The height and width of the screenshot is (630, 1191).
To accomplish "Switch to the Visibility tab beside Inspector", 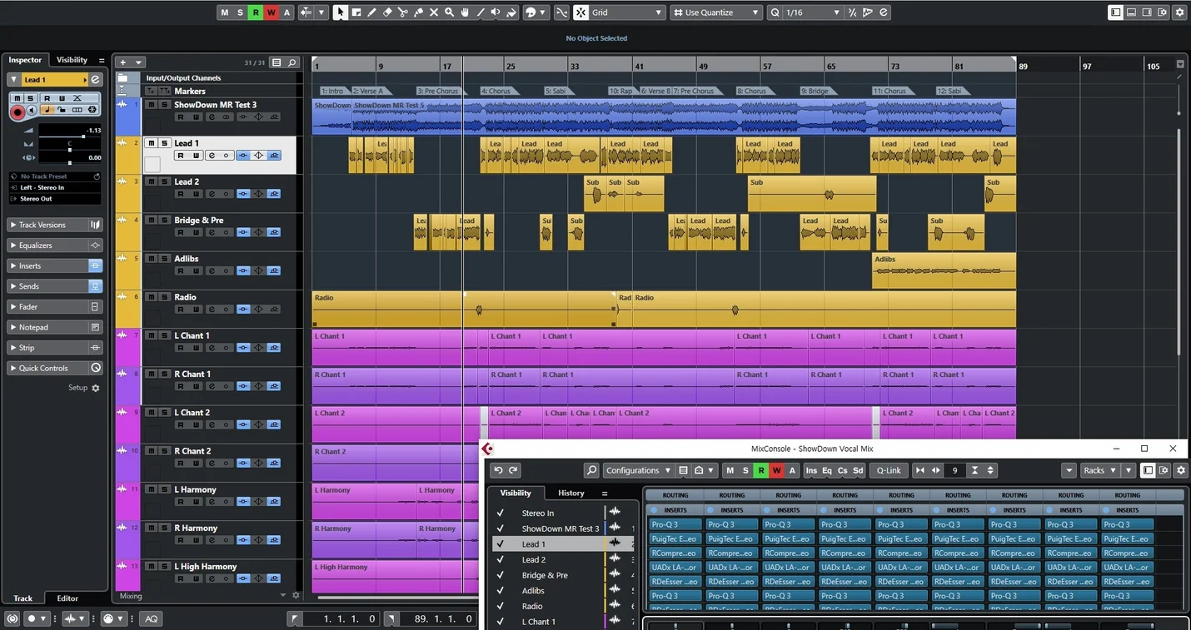I will point(72,60).
